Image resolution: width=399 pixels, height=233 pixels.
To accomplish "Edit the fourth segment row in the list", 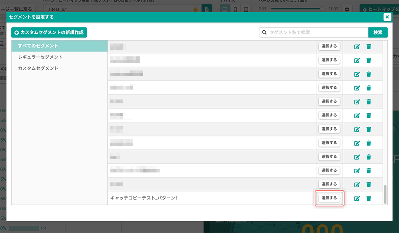I will point(357,88).
